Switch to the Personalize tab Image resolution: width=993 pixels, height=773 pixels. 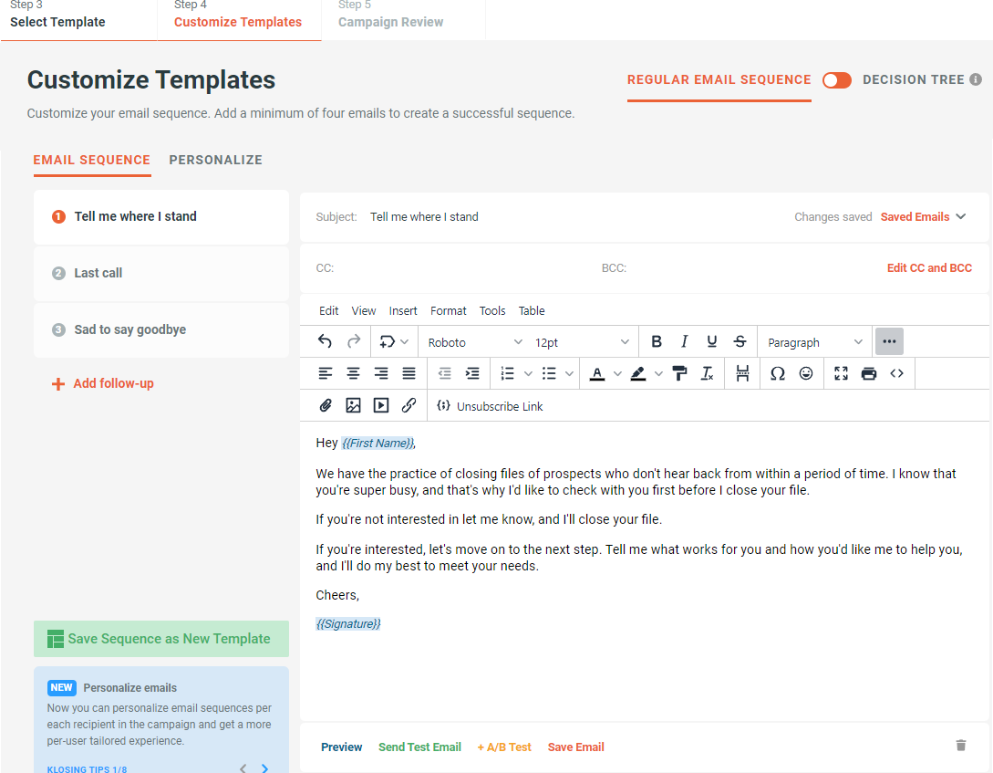click(215, 160)
